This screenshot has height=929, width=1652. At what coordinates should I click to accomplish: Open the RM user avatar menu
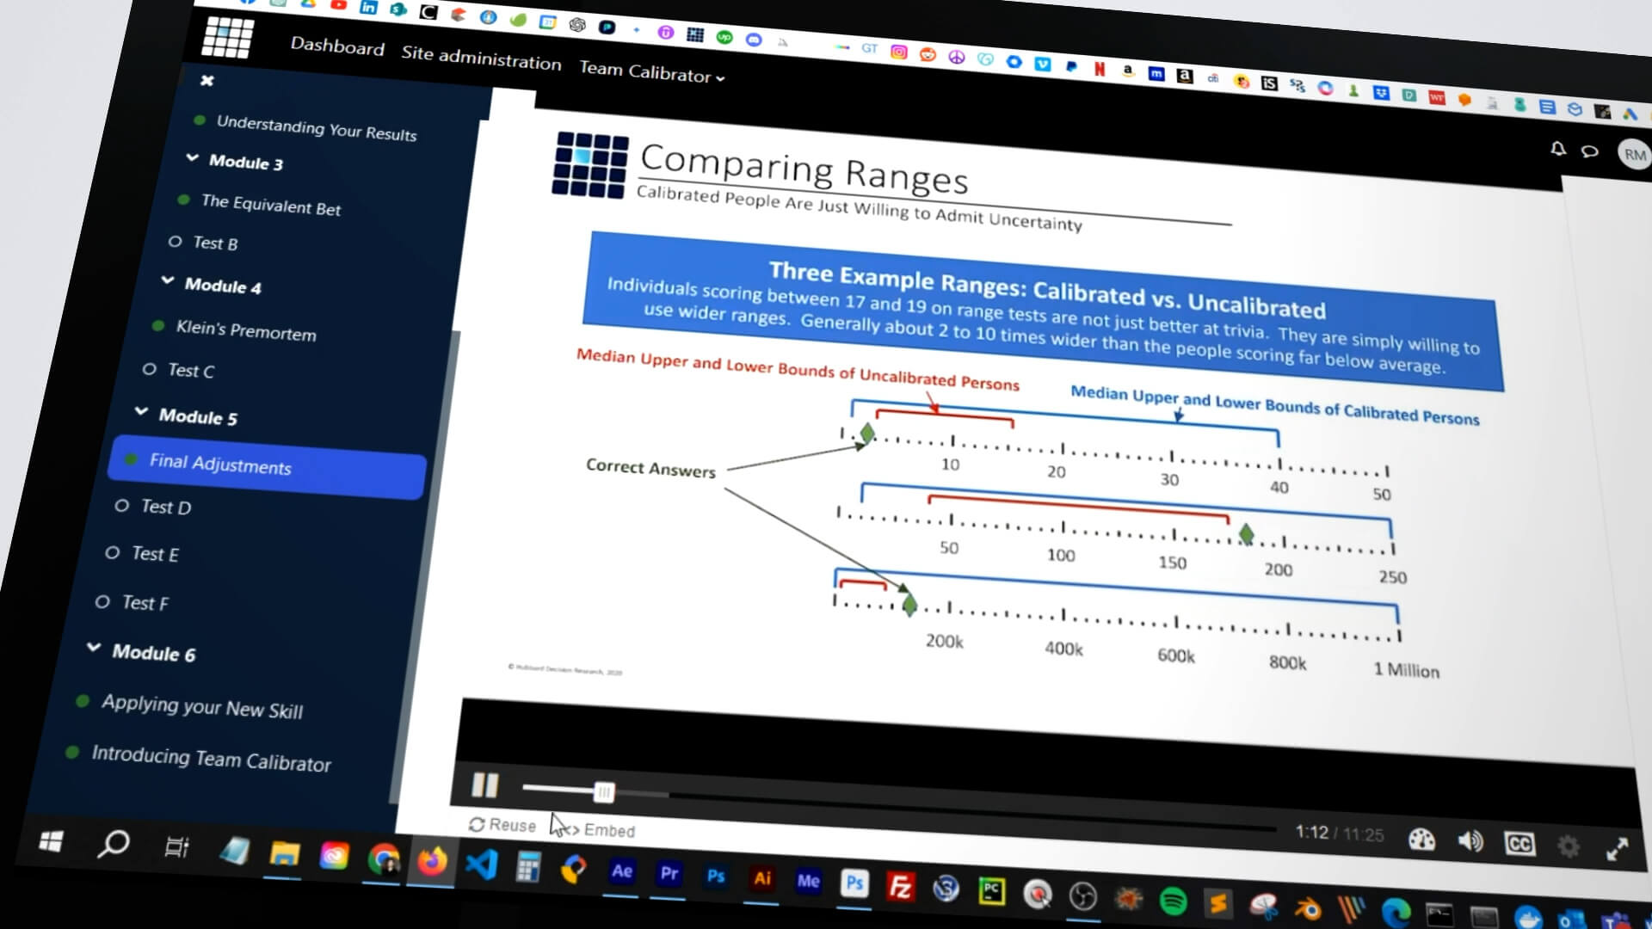[1634, 155]
